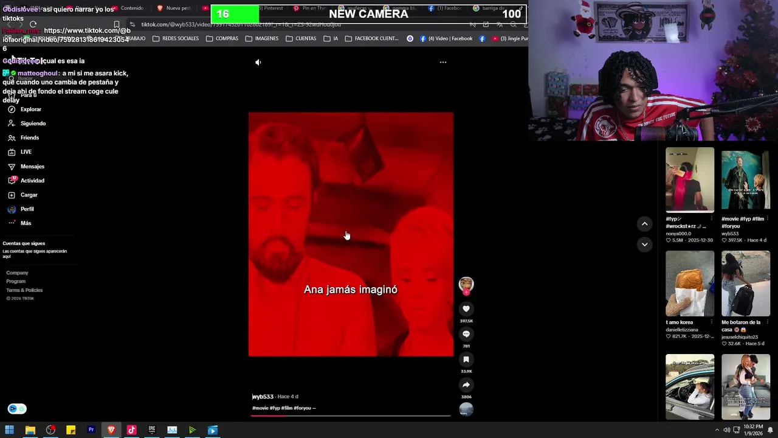Open the blue video player taskbar app

[x=213, y=430]
